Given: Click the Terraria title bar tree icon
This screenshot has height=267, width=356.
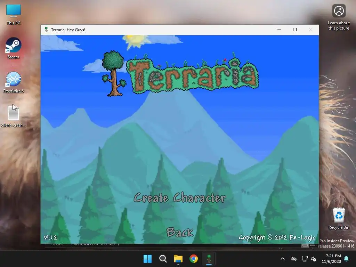Looking at the screenshot, I should [x=46, y=30].
